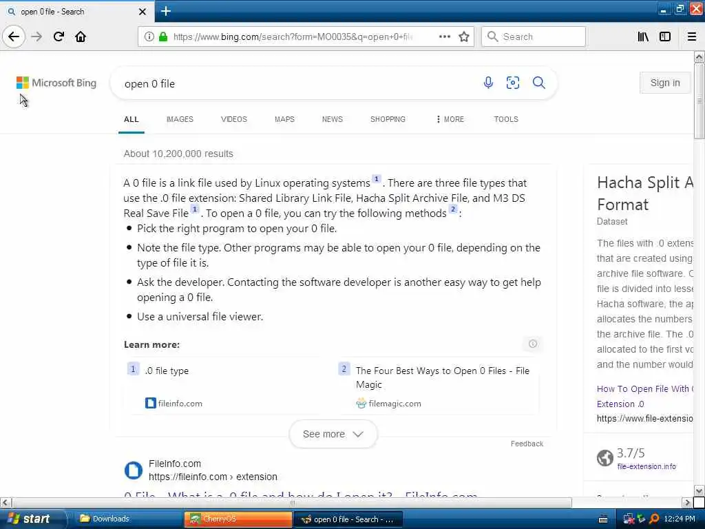Switch to the VIDEOS tab

(x=234, y=119)
